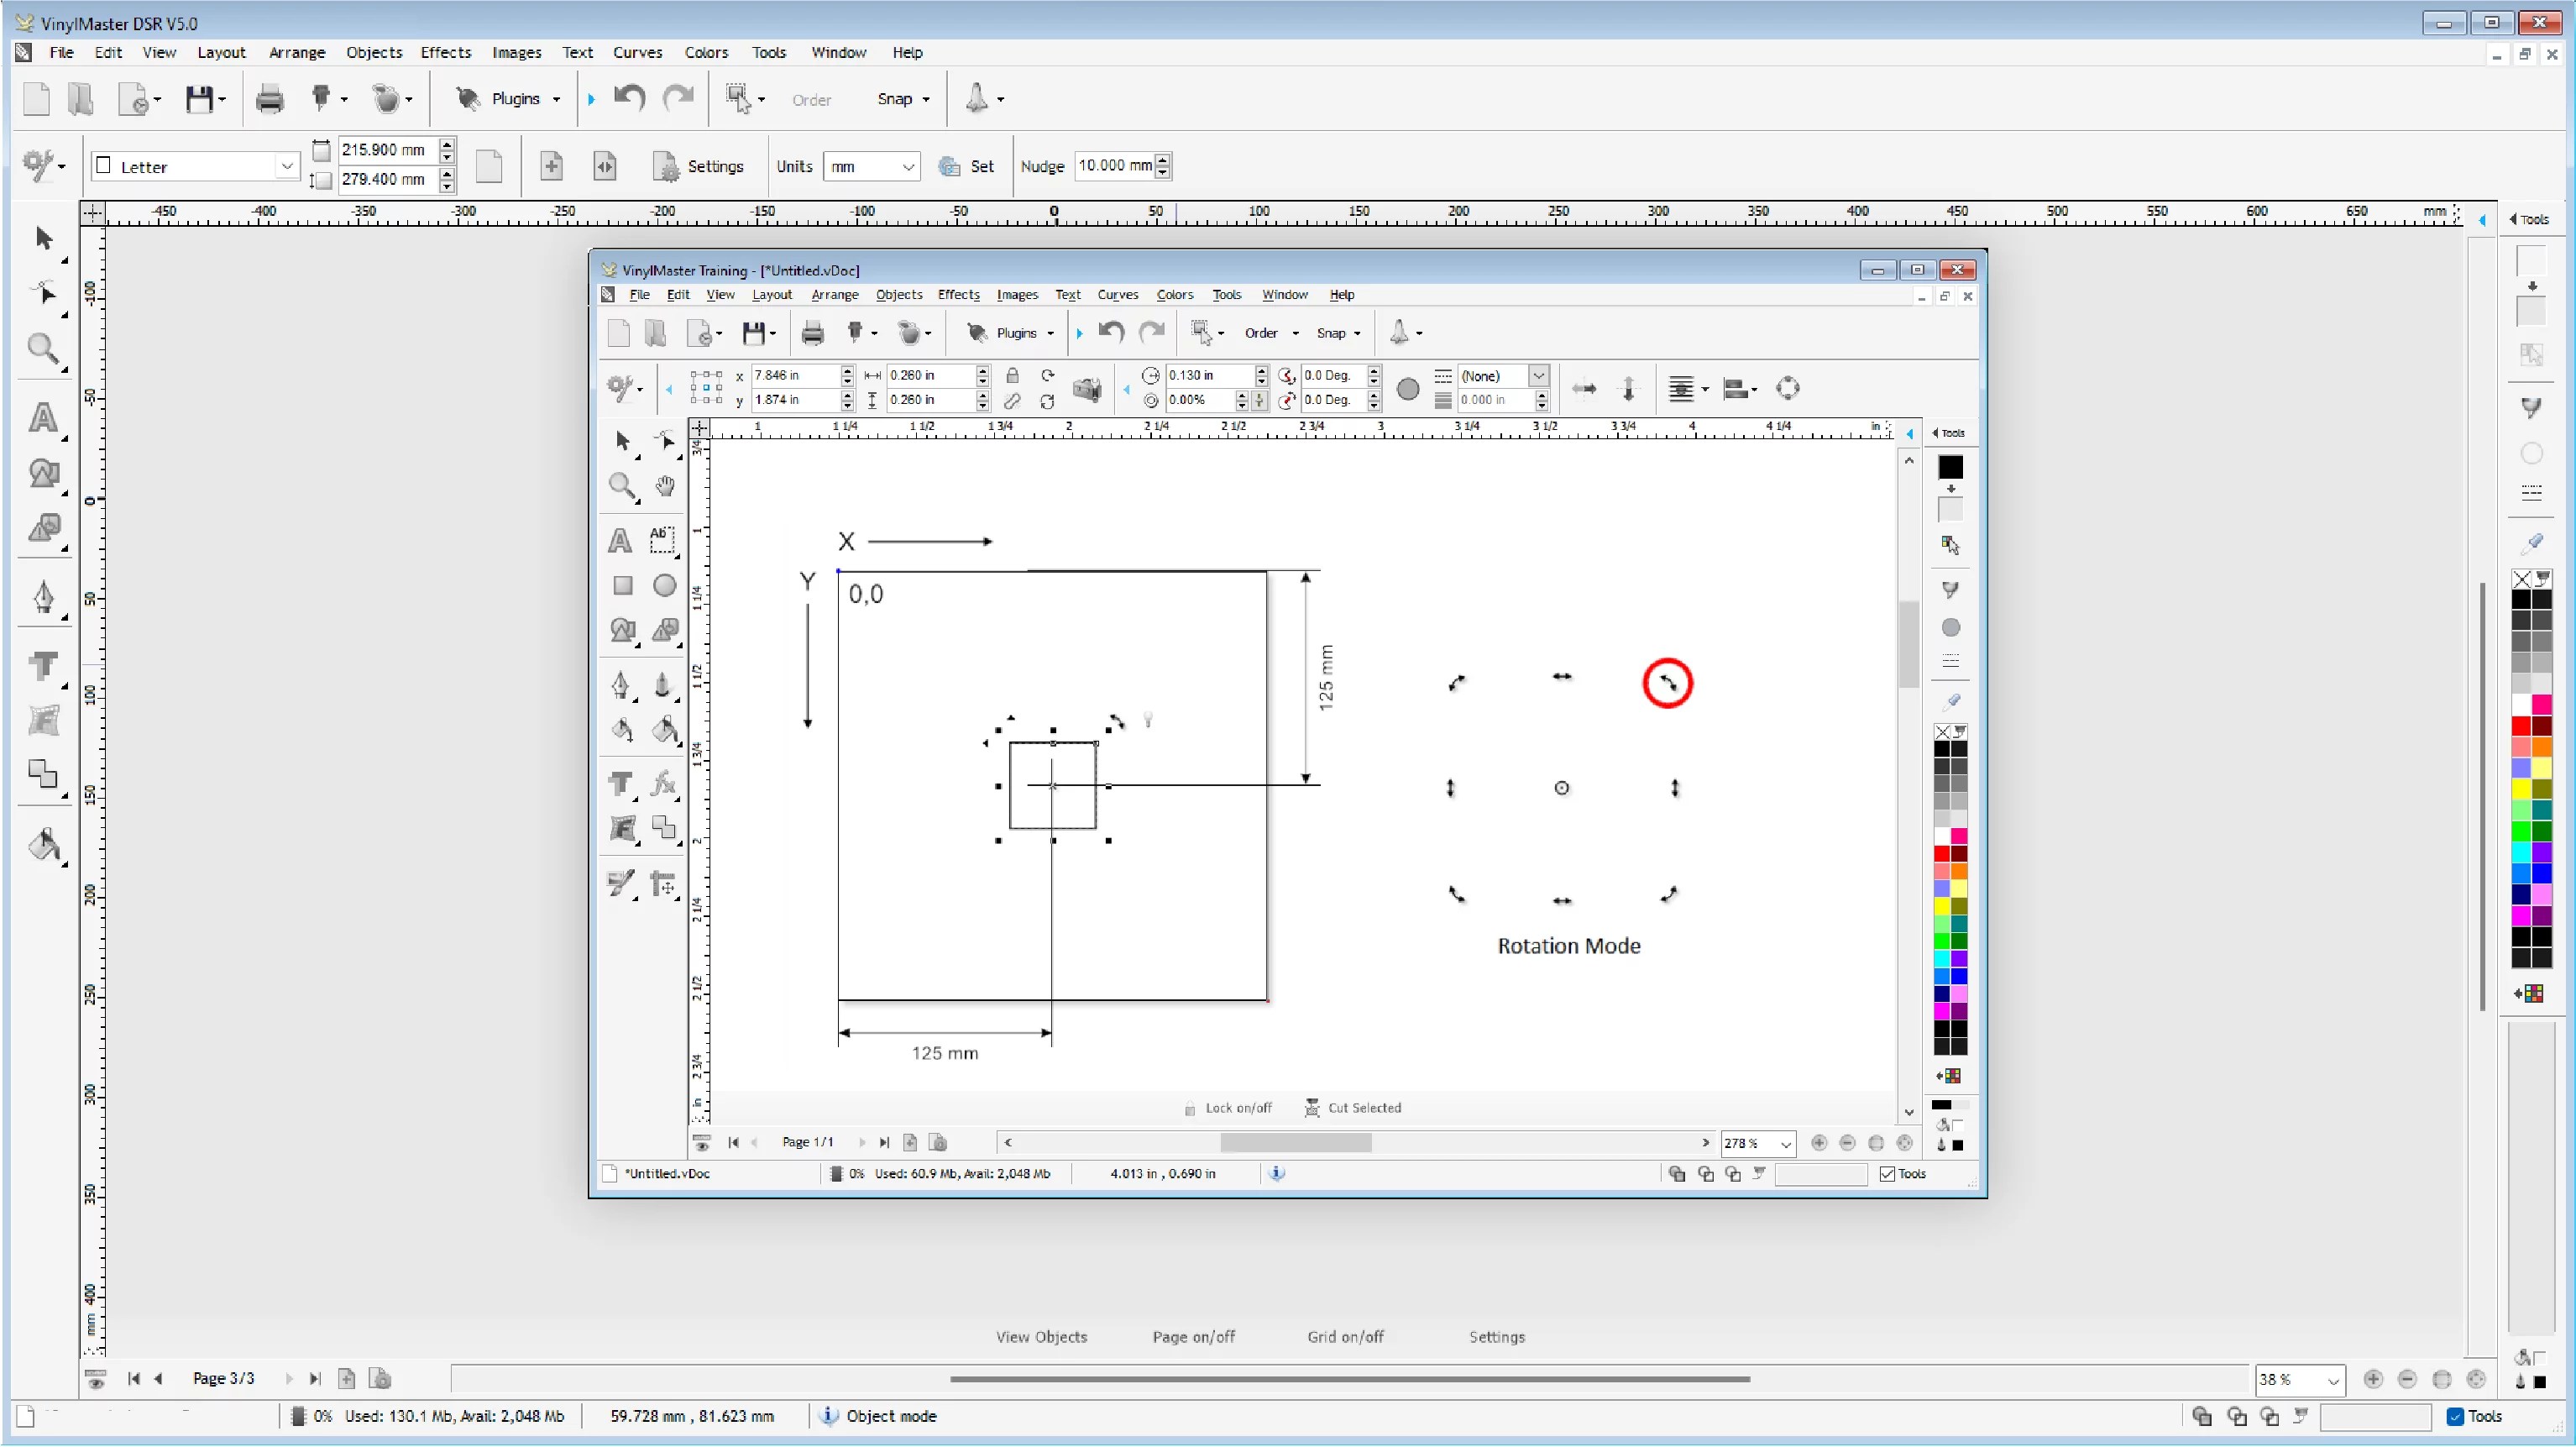Click the Undo arrow icon

629,98
